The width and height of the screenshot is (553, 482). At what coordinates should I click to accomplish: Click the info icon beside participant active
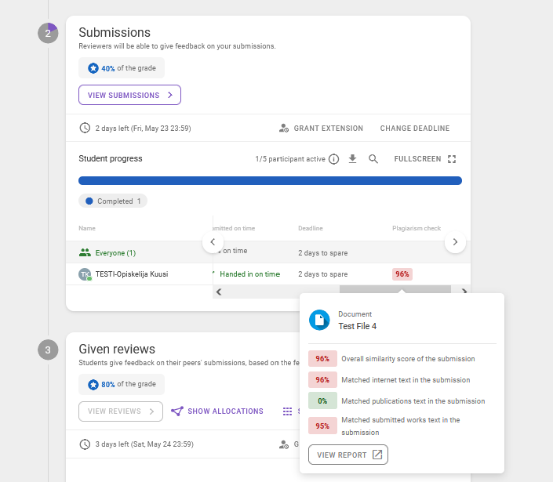pyautogui.click(x=333, y=159)
